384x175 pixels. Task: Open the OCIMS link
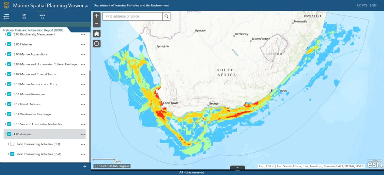(362, 6)
